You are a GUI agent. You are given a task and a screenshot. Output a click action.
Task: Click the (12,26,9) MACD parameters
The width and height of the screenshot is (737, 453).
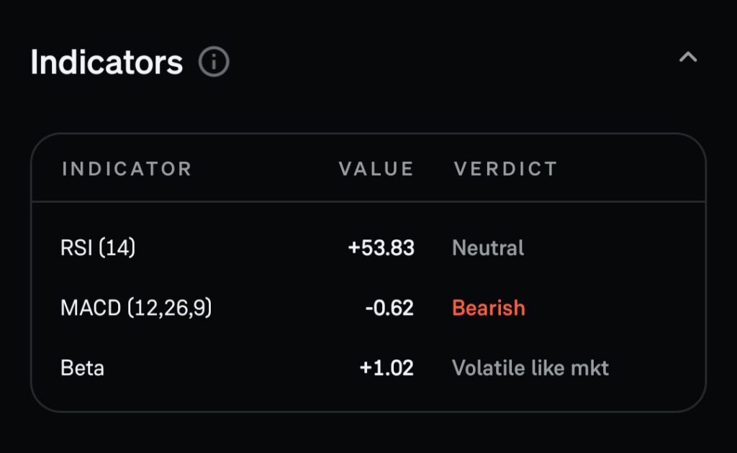point(170,308)
